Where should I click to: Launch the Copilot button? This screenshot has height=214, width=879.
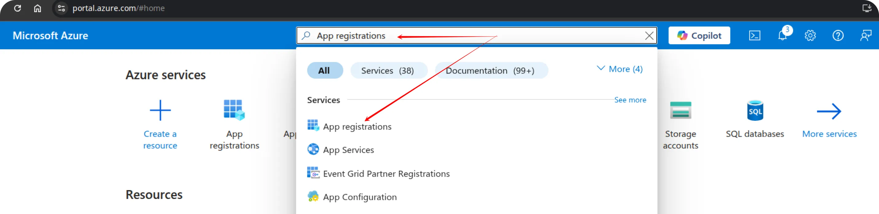click(x=699, y=35)
